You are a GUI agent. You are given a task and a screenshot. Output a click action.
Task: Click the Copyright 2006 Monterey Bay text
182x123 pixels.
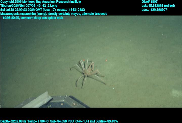[41, 2]
